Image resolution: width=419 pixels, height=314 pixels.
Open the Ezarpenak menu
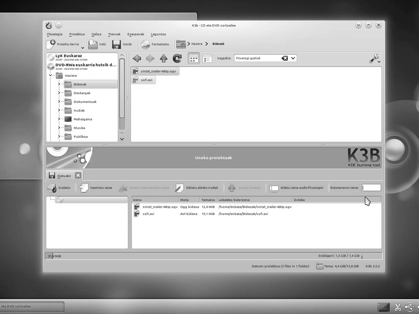(136, 34)
